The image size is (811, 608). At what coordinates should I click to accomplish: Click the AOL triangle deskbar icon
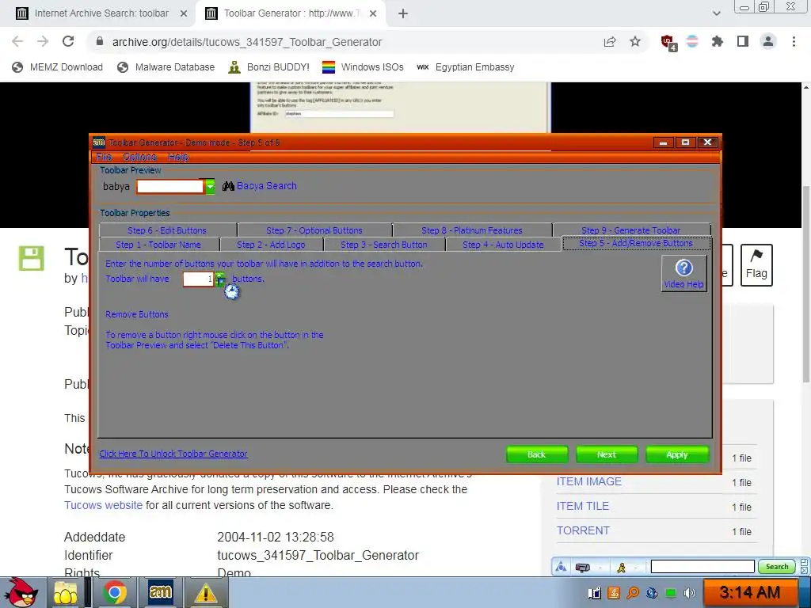(x=561, y=567)
